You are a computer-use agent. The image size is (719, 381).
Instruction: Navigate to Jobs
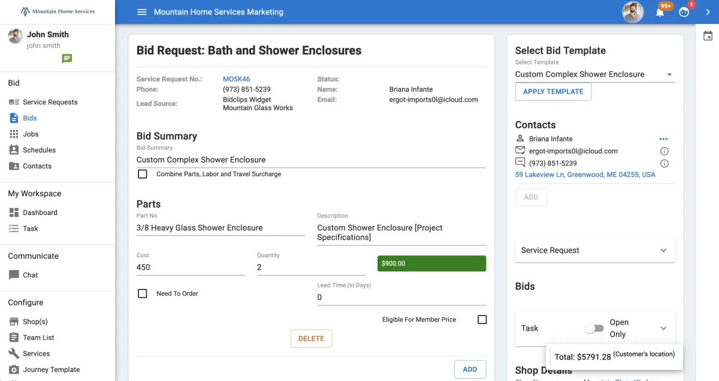[31, 134]
